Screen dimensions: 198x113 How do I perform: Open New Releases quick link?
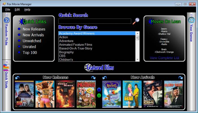[x=34, y=29]
